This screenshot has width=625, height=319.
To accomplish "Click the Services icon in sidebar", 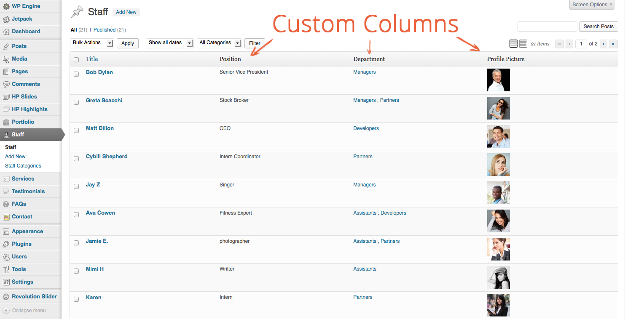I will (x=6, y=179).
